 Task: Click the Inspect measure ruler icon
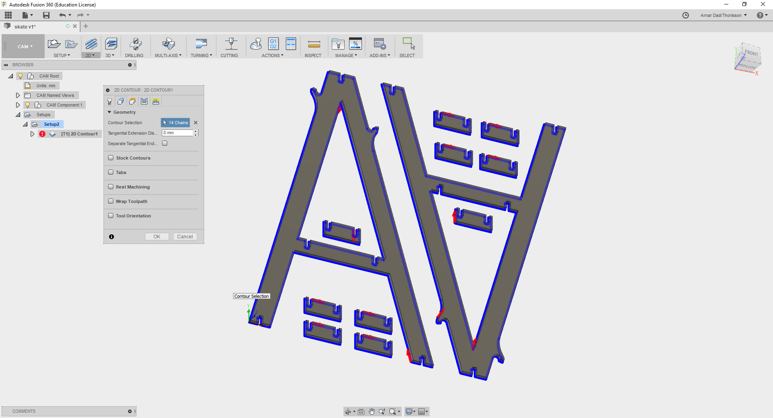click(314, 44)
